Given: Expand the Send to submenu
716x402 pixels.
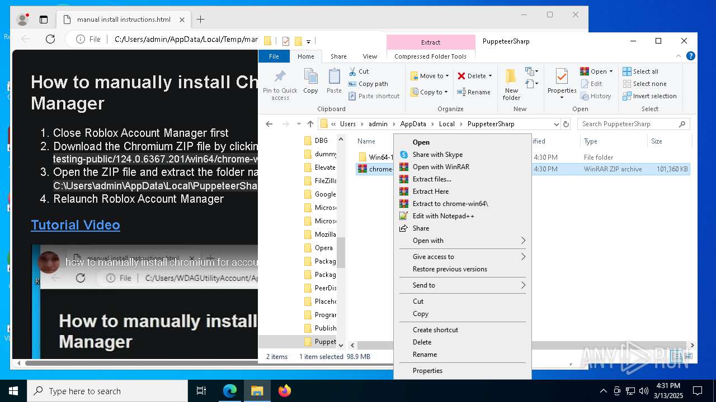Looking at the screenshot, I should point(463,285).
